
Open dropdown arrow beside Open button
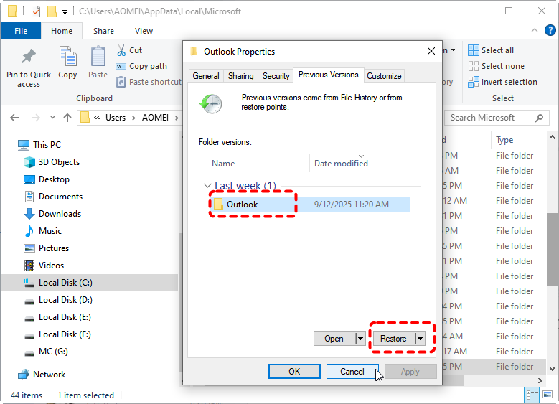point(360,339)
